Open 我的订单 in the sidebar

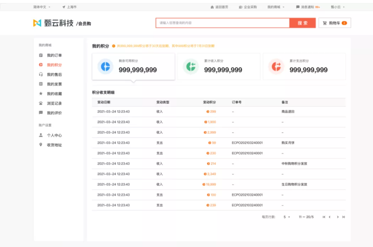point(54,56)
